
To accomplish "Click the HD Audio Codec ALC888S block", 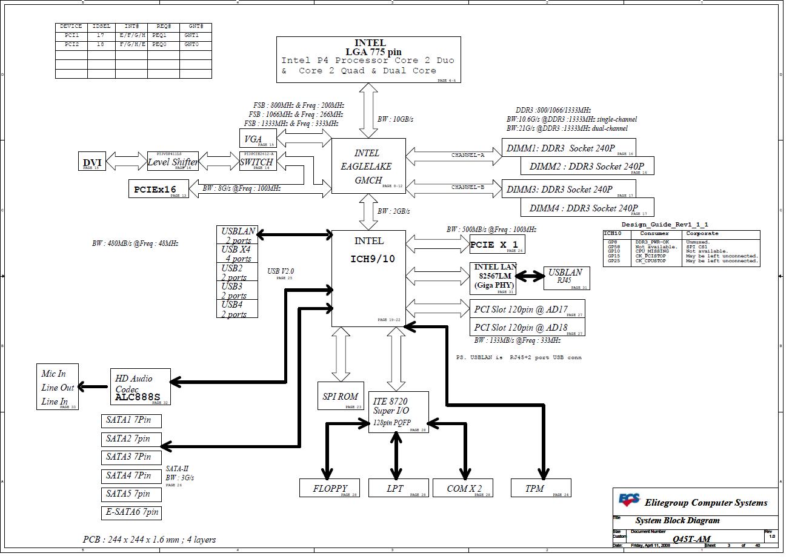I will pyautogui.click(x=141, y=387).
